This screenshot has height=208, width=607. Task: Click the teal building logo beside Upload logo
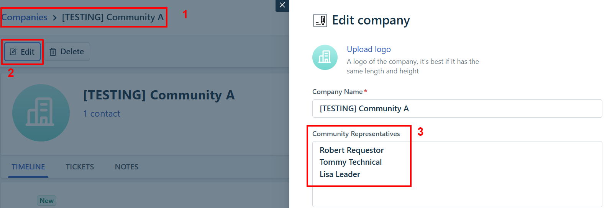coord(325,57)
